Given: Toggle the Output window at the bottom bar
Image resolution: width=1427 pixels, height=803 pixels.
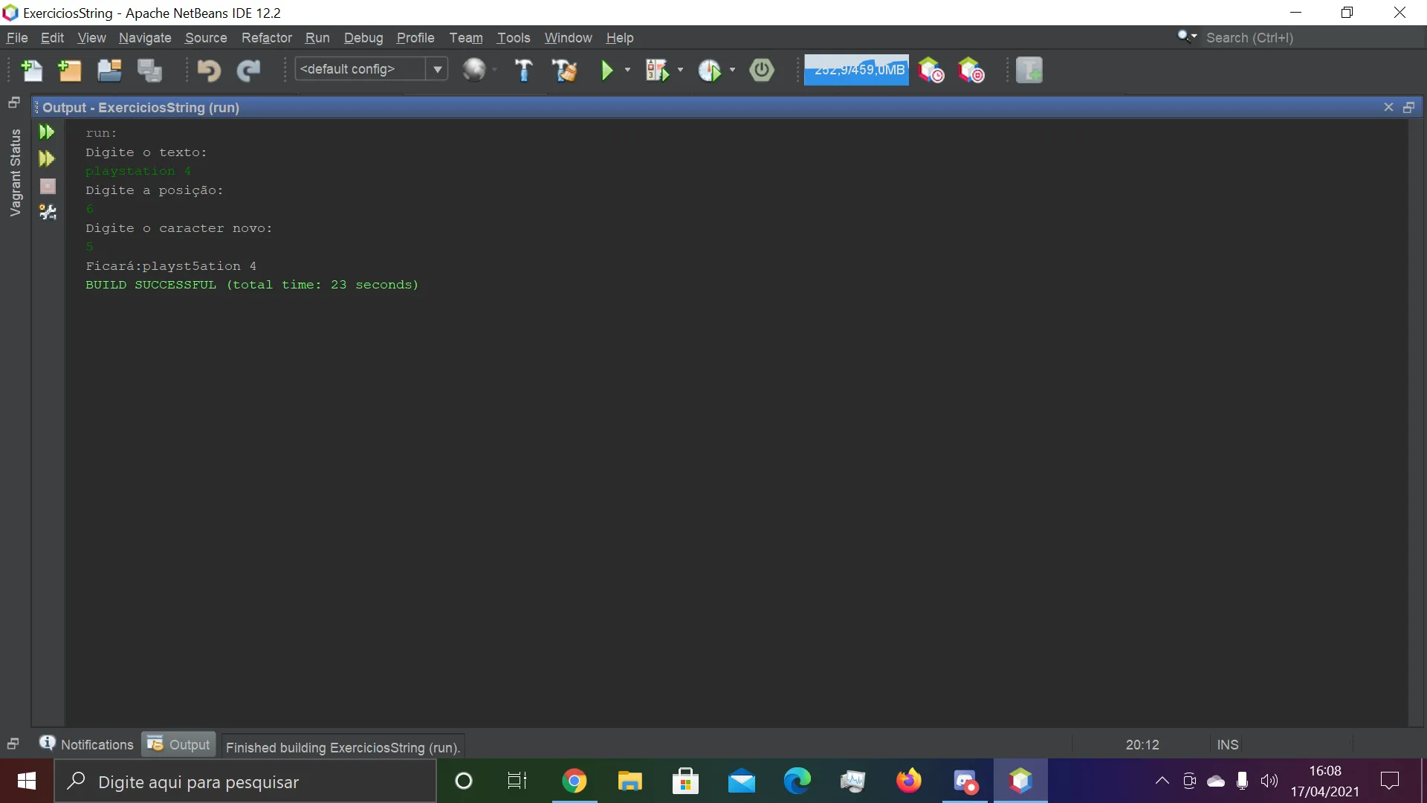Looking at the screenshot, I should pyautogui.click(x=179, y=744).
